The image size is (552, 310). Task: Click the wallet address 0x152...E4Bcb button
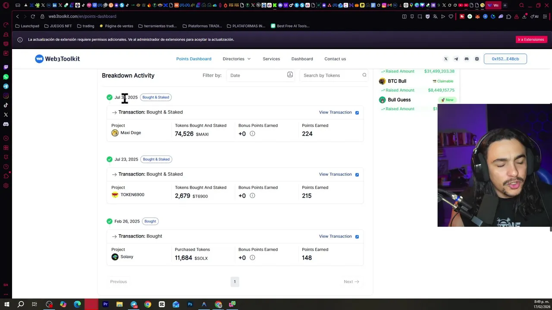tap(505, 59)
